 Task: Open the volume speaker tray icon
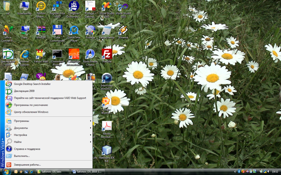pyautogui.click(x=268, y=171)
